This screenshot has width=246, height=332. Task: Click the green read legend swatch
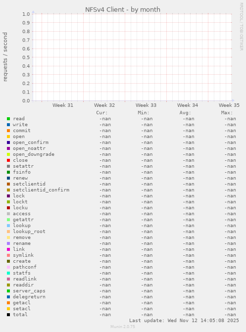pos(8,119)
